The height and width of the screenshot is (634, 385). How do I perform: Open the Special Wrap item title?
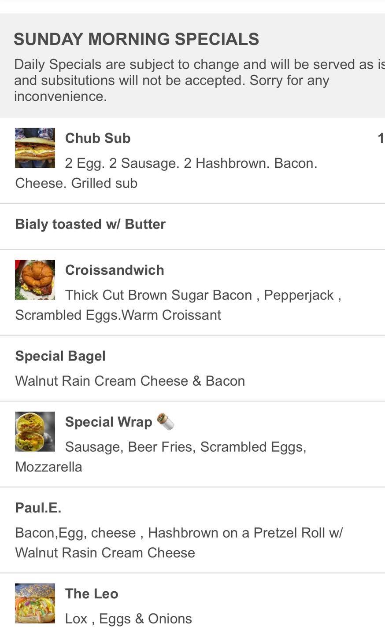coord(108,422)
